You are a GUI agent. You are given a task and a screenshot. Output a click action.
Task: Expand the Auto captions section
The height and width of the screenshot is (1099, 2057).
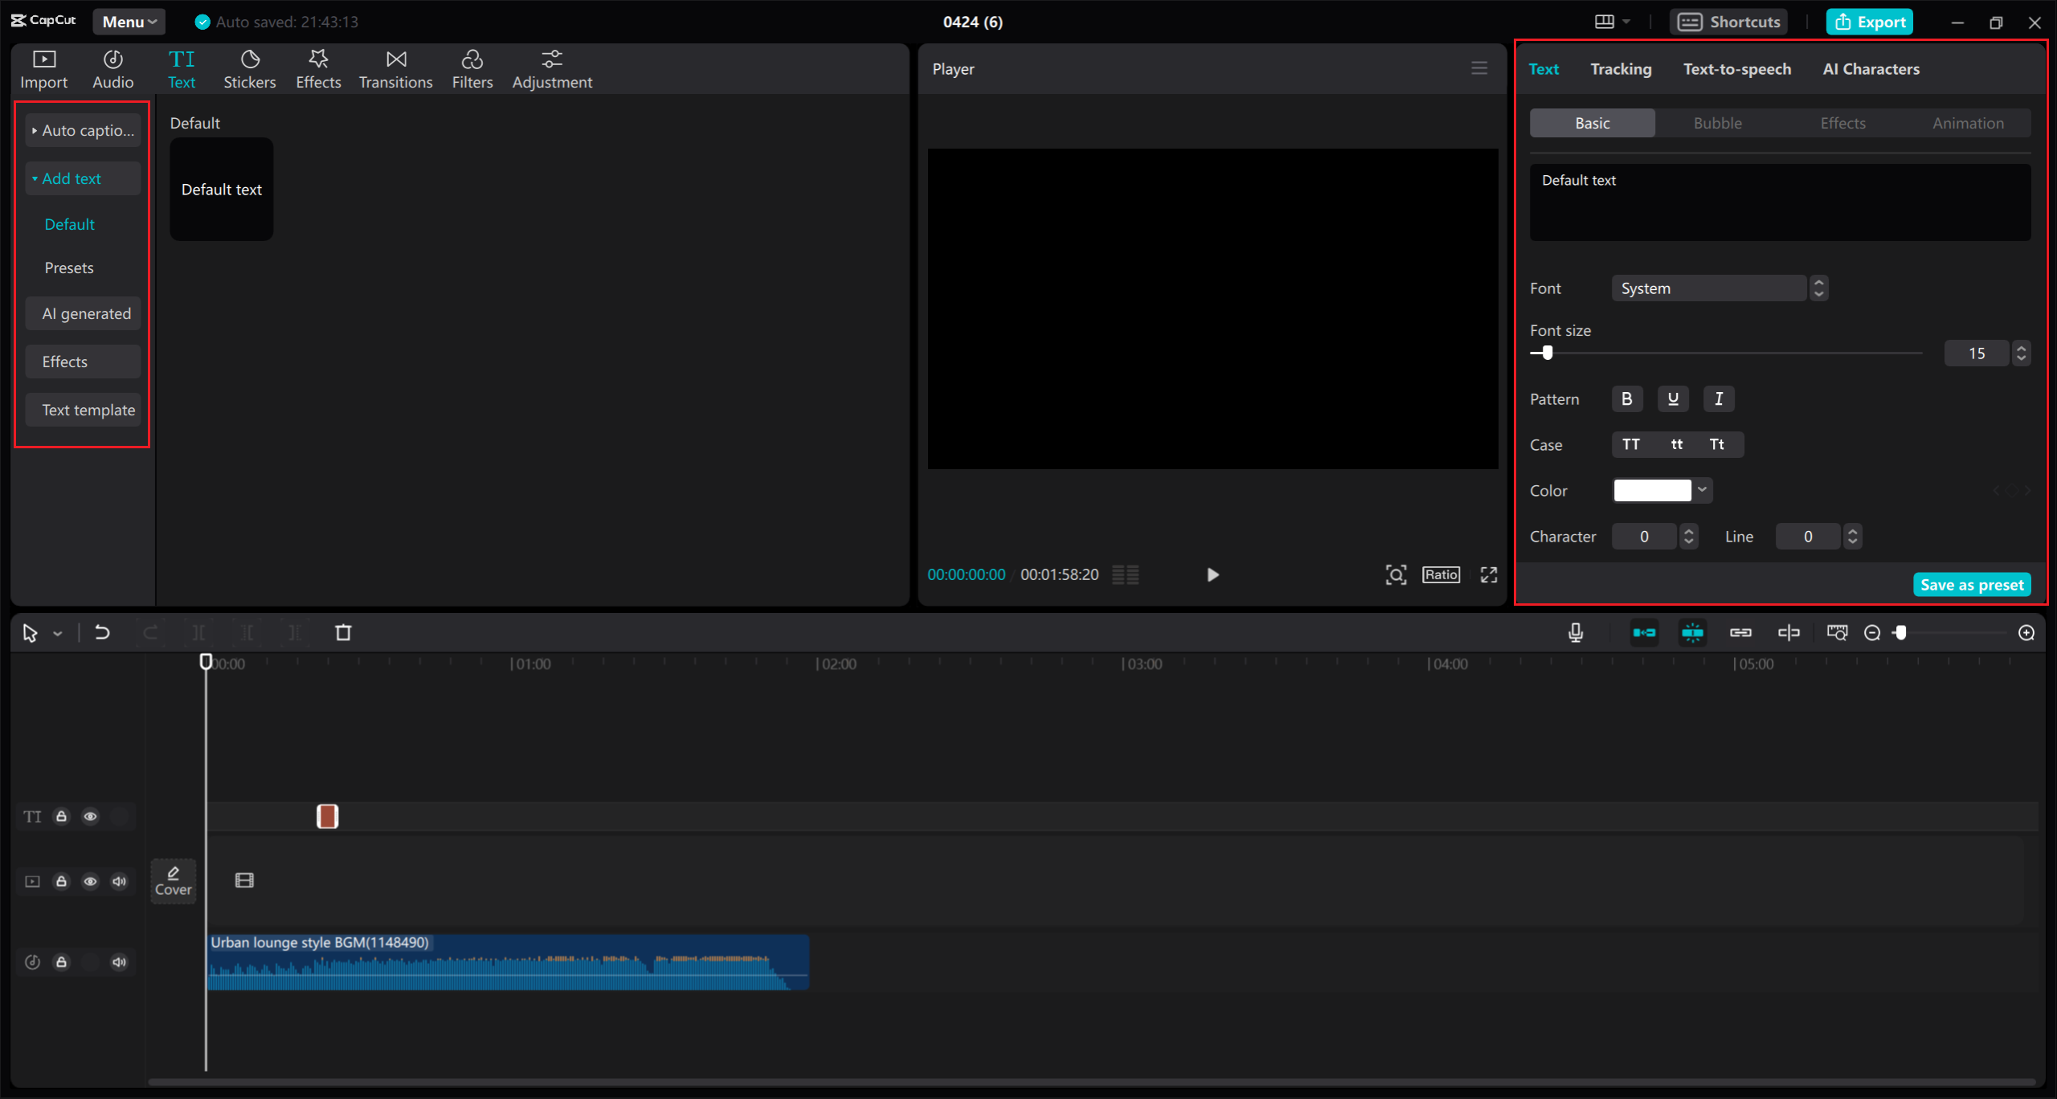tap(83, 130)
